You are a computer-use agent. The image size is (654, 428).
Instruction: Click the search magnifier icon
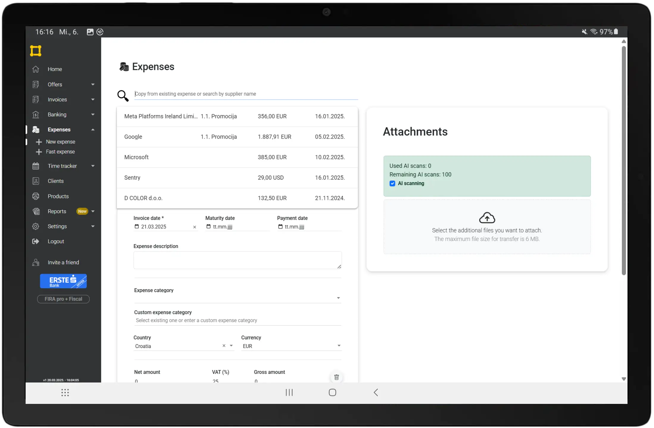(x=123, y=96)
